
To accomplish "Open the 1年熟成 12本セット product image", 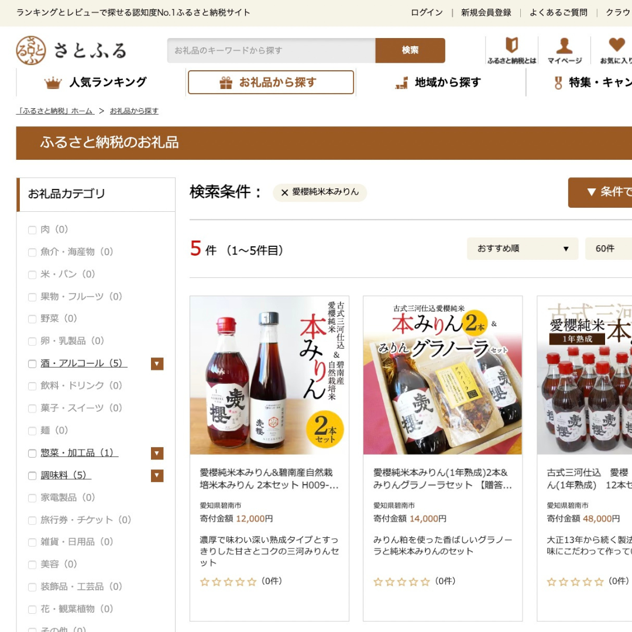I will tap(585, 375).
